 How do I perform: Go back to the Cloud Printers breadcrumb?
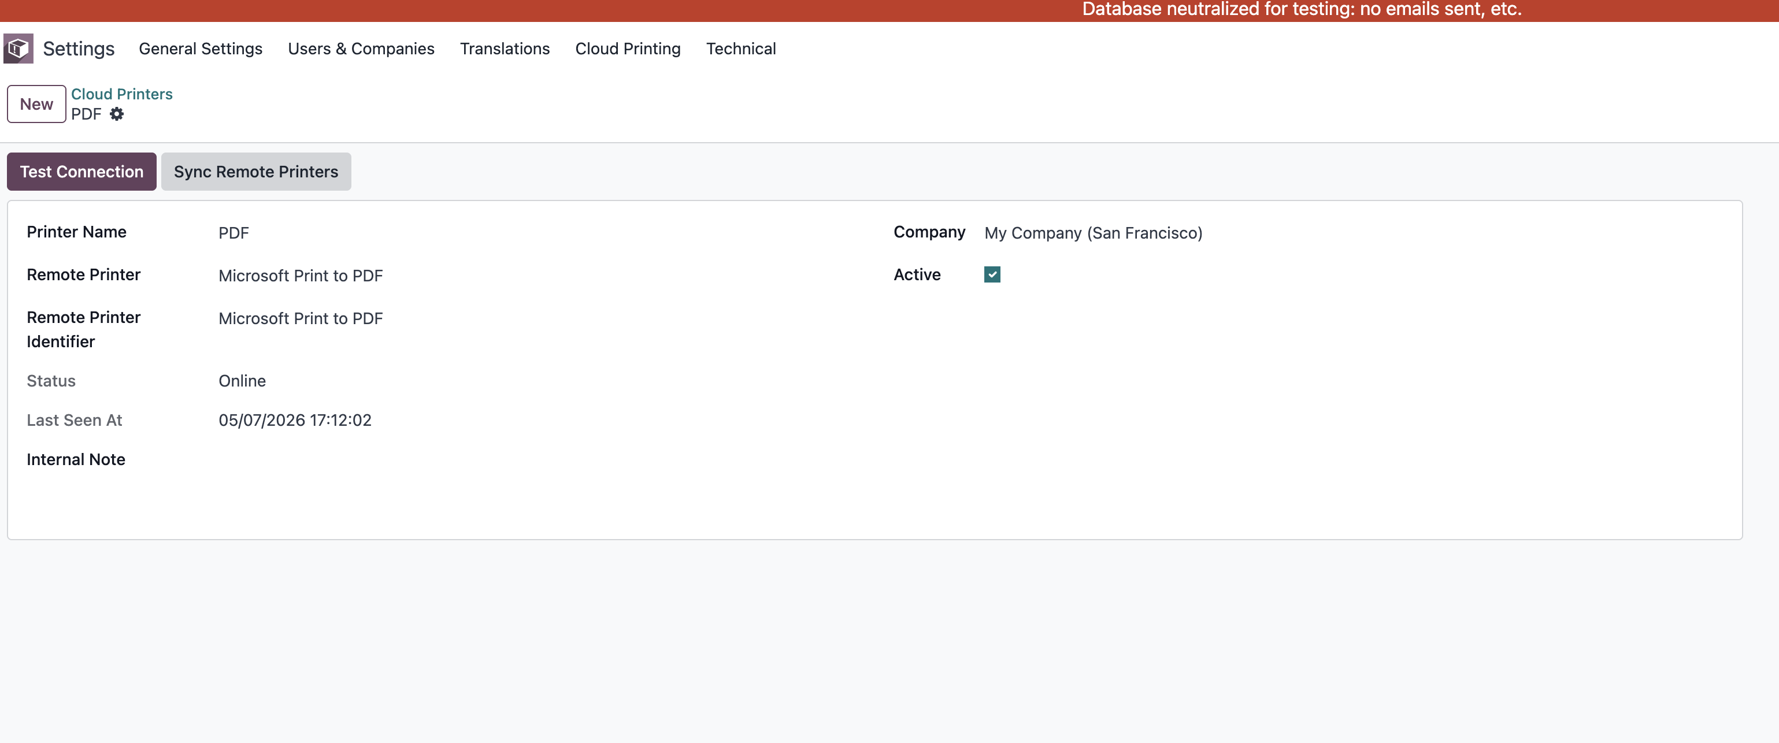tap(121, 94)
